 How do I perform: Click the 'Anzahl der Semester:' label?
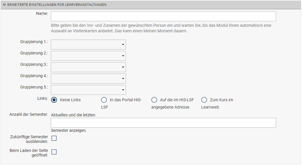click(x=29, y=115)
